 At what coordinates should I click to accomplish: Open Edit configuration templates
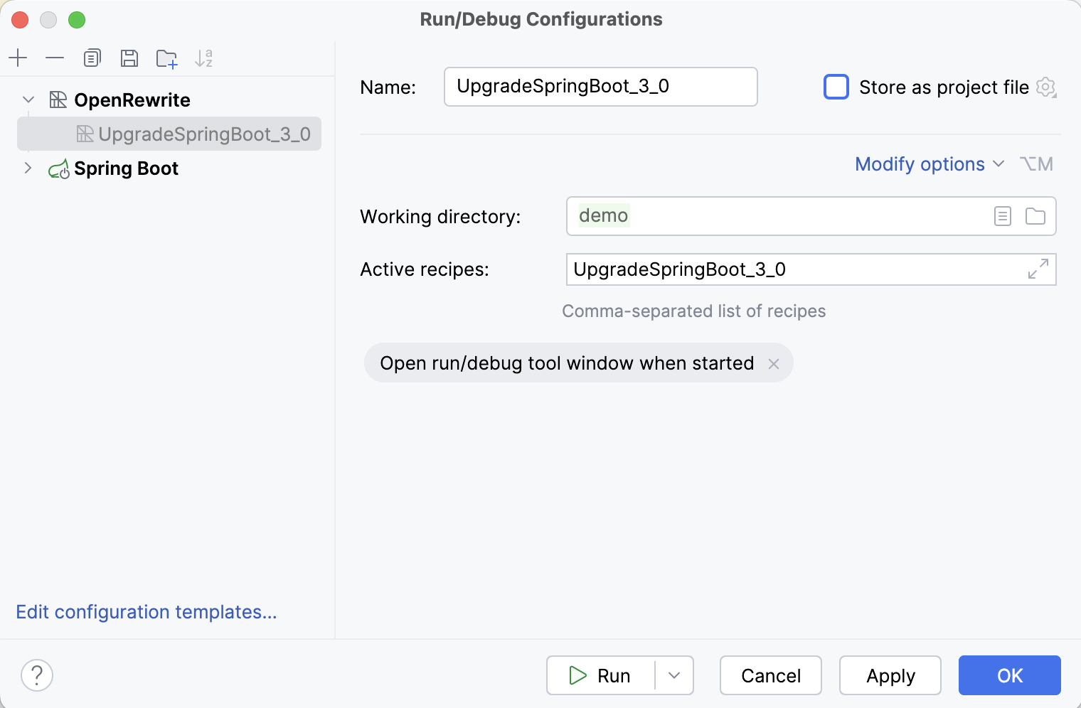coord(147,612)
